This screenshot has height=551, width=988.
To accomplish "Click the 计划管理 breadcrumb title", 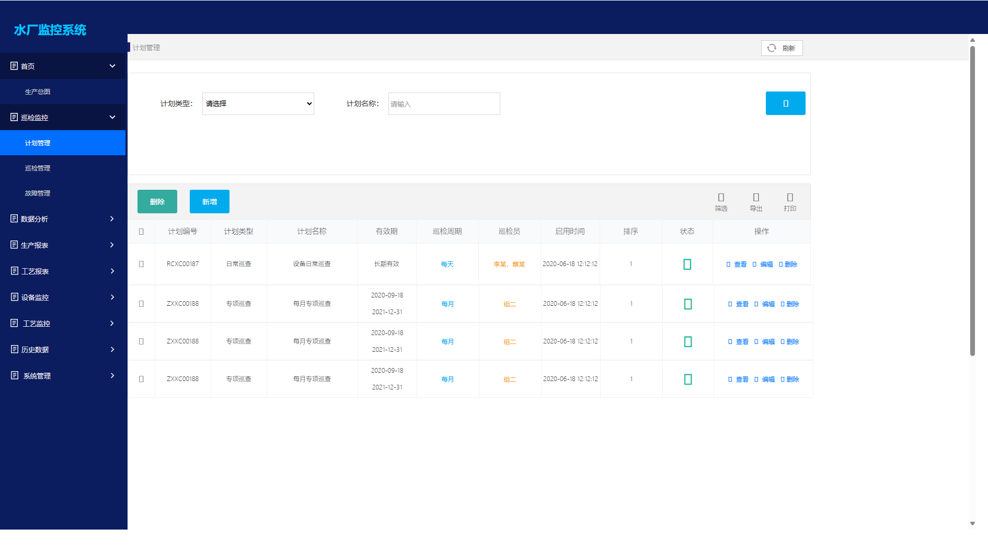I will coord(146,48).
